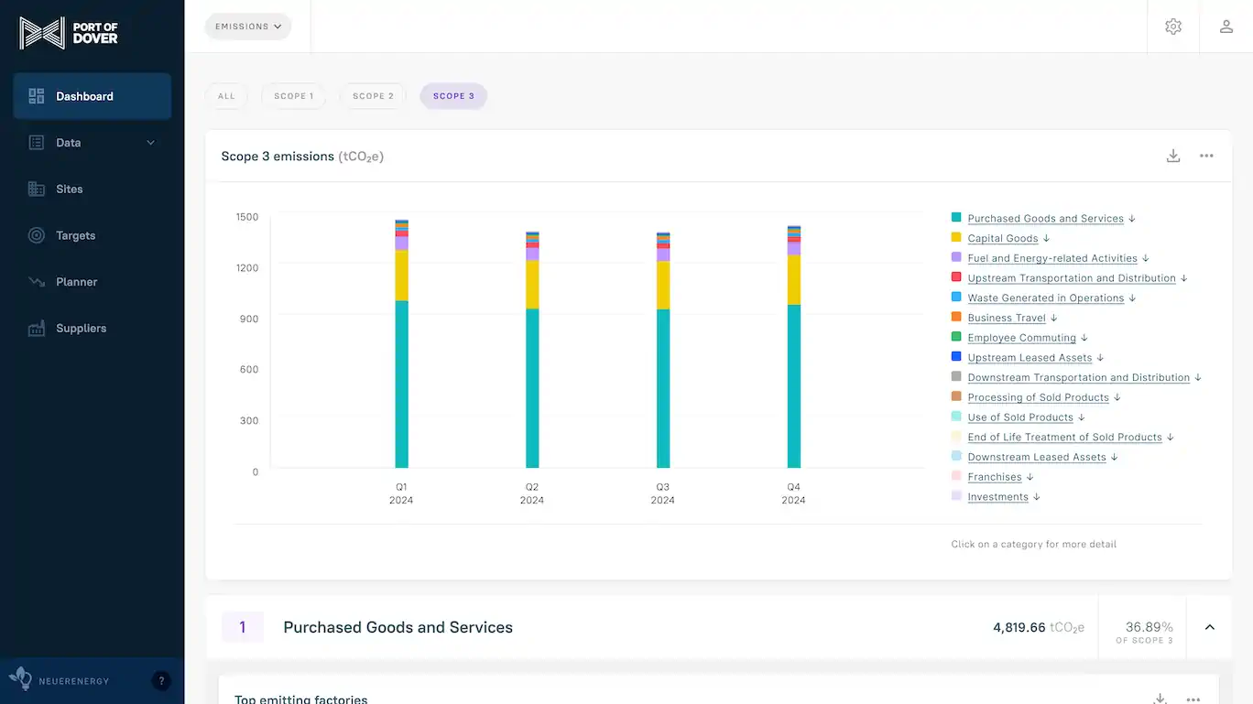Click the arrow next to Franchises
Screen dimensions: 1253x704
click(1030, 477)
